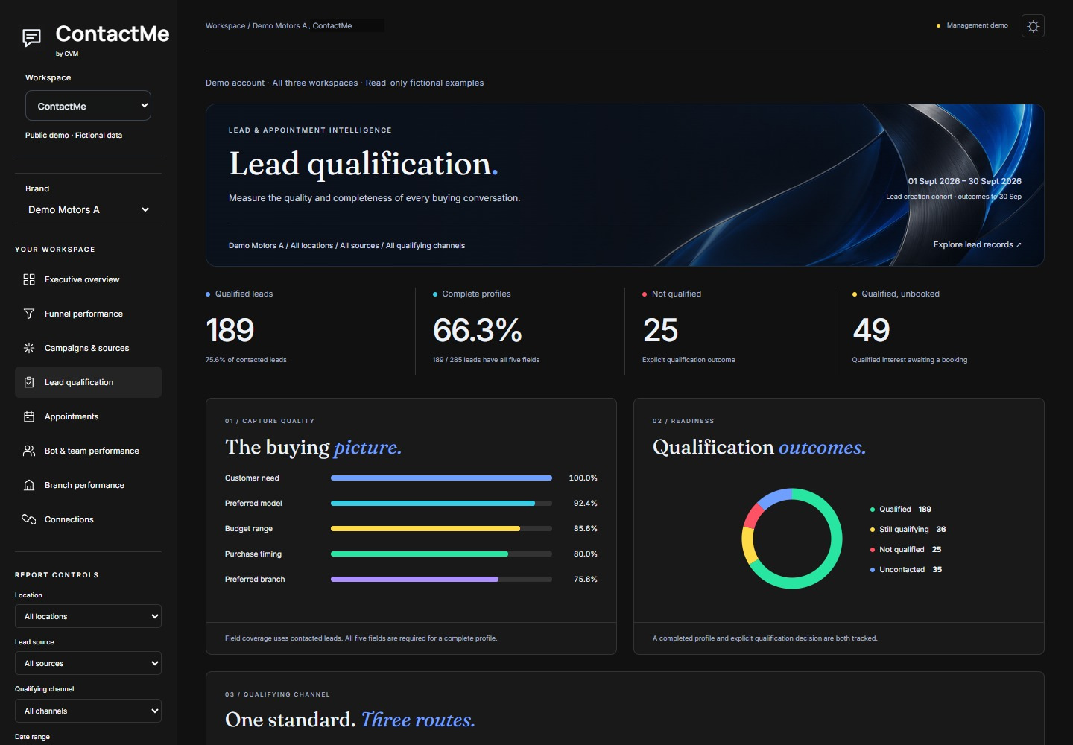Click the Complete profiles 66.3% value
The image size is (1073, 745).
coord(478,330)
